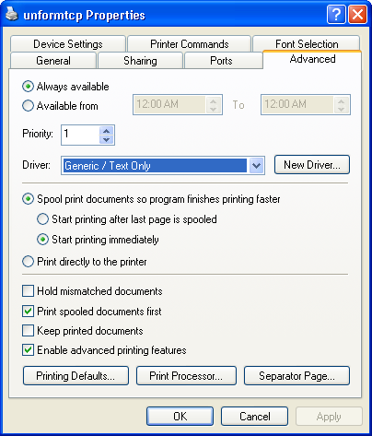
Task: Enable Hold mismatched documents checkbox
Action: [x=28, y=290]
